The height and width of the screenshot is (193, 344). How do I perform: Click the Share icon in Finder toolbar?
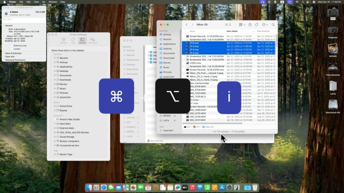tap(250, 25)
